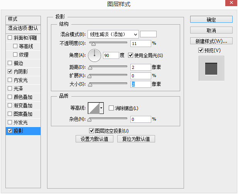Tick the 图案叠加 checkbox
The height and width of the screenshot is (194, 238).
coord(10,114)
